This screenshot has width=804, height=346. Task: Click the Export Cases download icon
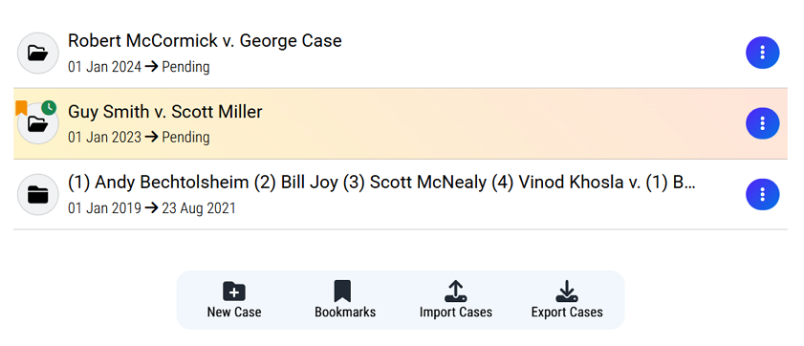567,291
